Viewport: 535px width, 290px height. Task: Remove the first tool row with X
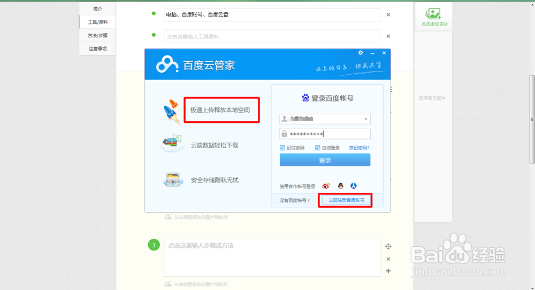[x=388, y=14]
